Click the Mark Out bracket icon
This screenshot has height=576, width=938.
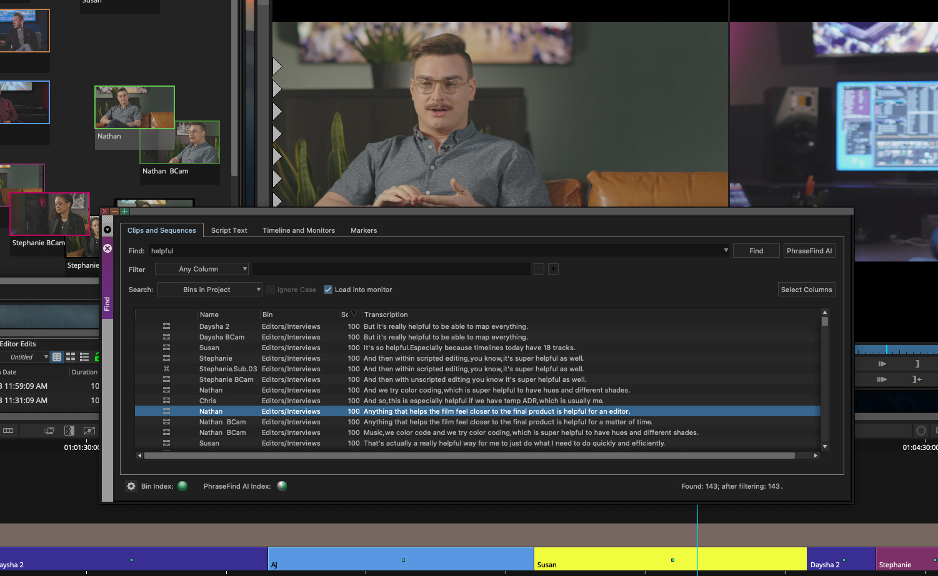[917, 364]
